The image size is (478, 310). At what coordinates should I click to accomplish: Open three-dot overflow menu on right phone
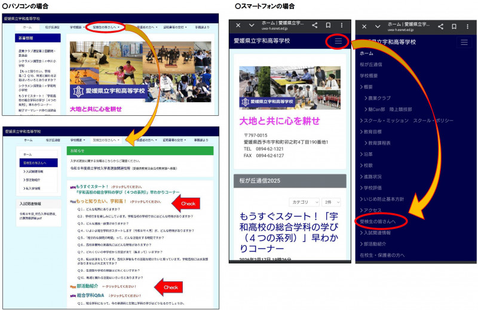click(x=467, y=26)
